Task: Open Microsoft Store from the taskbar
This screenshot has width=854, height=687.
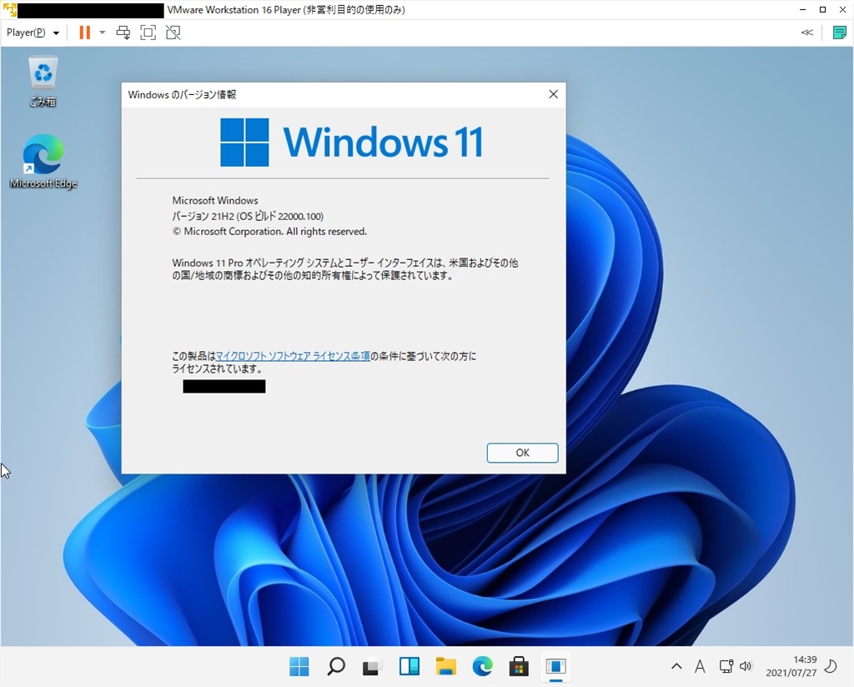Action: pos(519,666)
